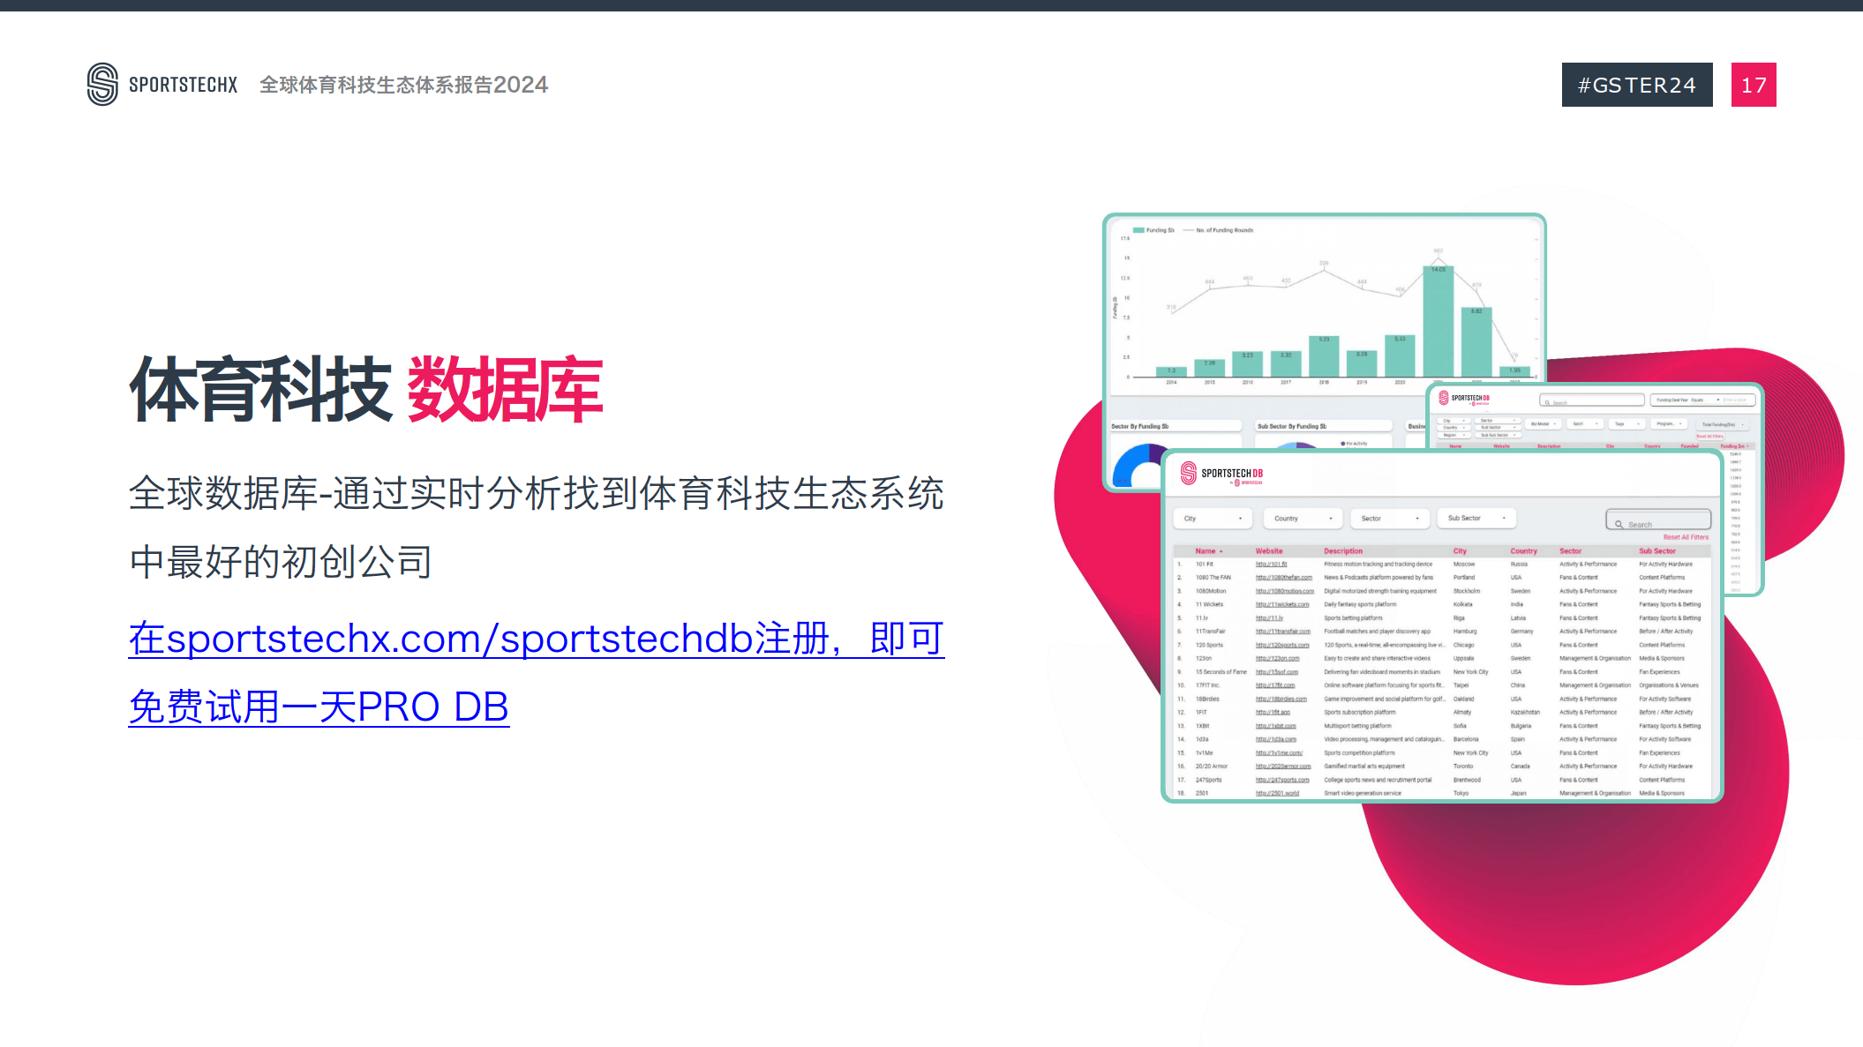Open the http://1080thefan.com link
Image resolution: width=1863 pixels, height=1047 pixels.
click(x=1284, y=578)
